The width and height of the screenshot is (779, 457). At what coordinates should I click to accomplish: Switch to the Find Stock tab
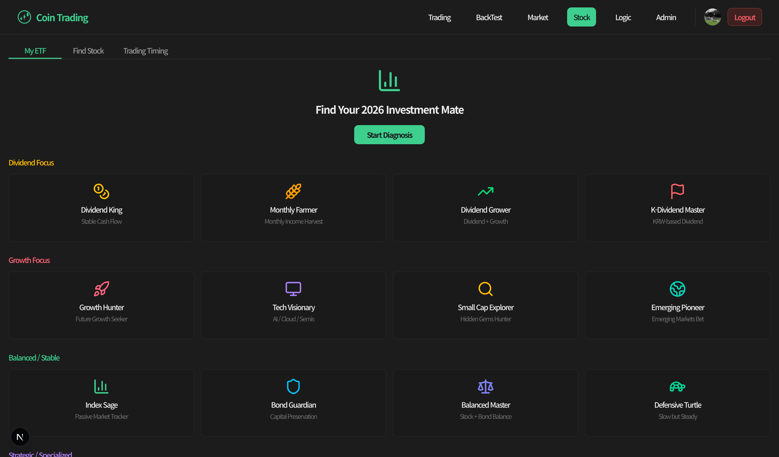tap(88, 51)
